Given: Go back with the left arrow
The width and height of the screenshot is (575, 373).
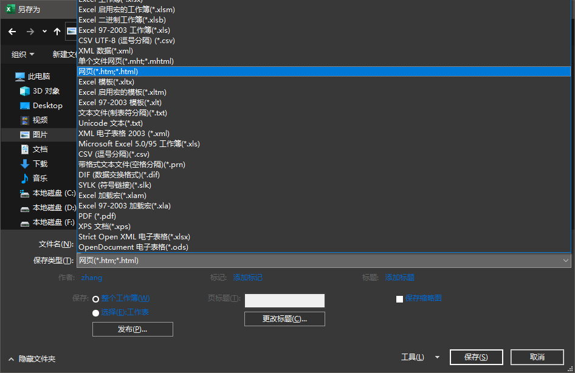Looking at the screenshot, I should click(x=12, y=32).
